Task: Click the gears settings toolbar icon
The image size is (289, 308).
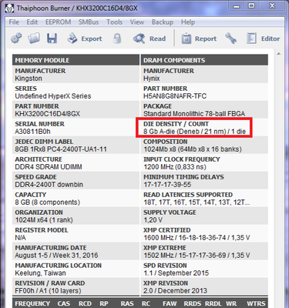Action: 16,38
